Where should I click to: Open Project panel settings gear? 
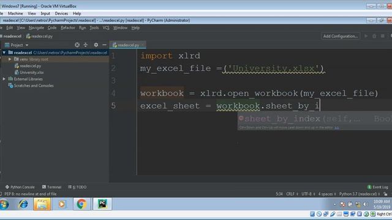pos(96,45)
